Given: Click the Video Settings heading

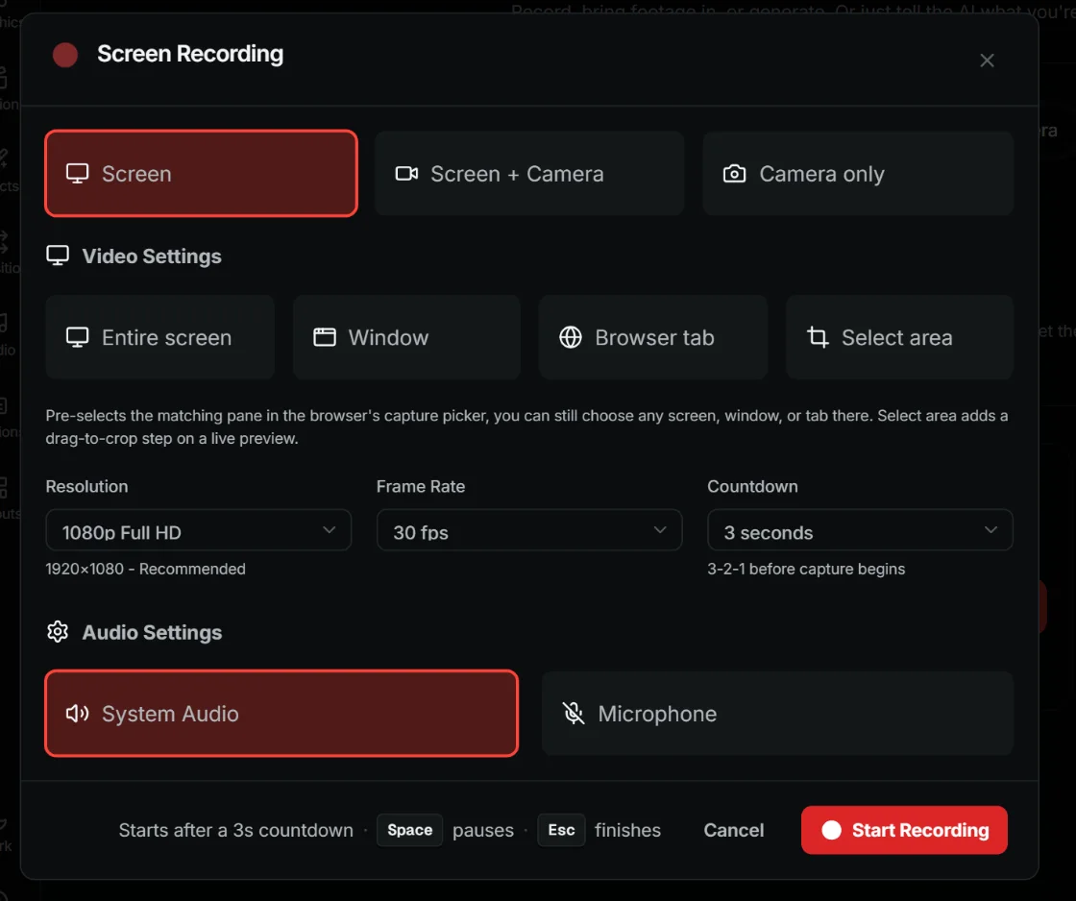Looking at the screenshot, I should tap(152, 256).
